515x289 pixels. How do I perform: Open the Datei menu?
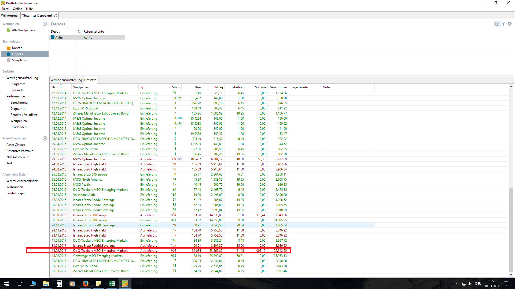pos(5,9)
